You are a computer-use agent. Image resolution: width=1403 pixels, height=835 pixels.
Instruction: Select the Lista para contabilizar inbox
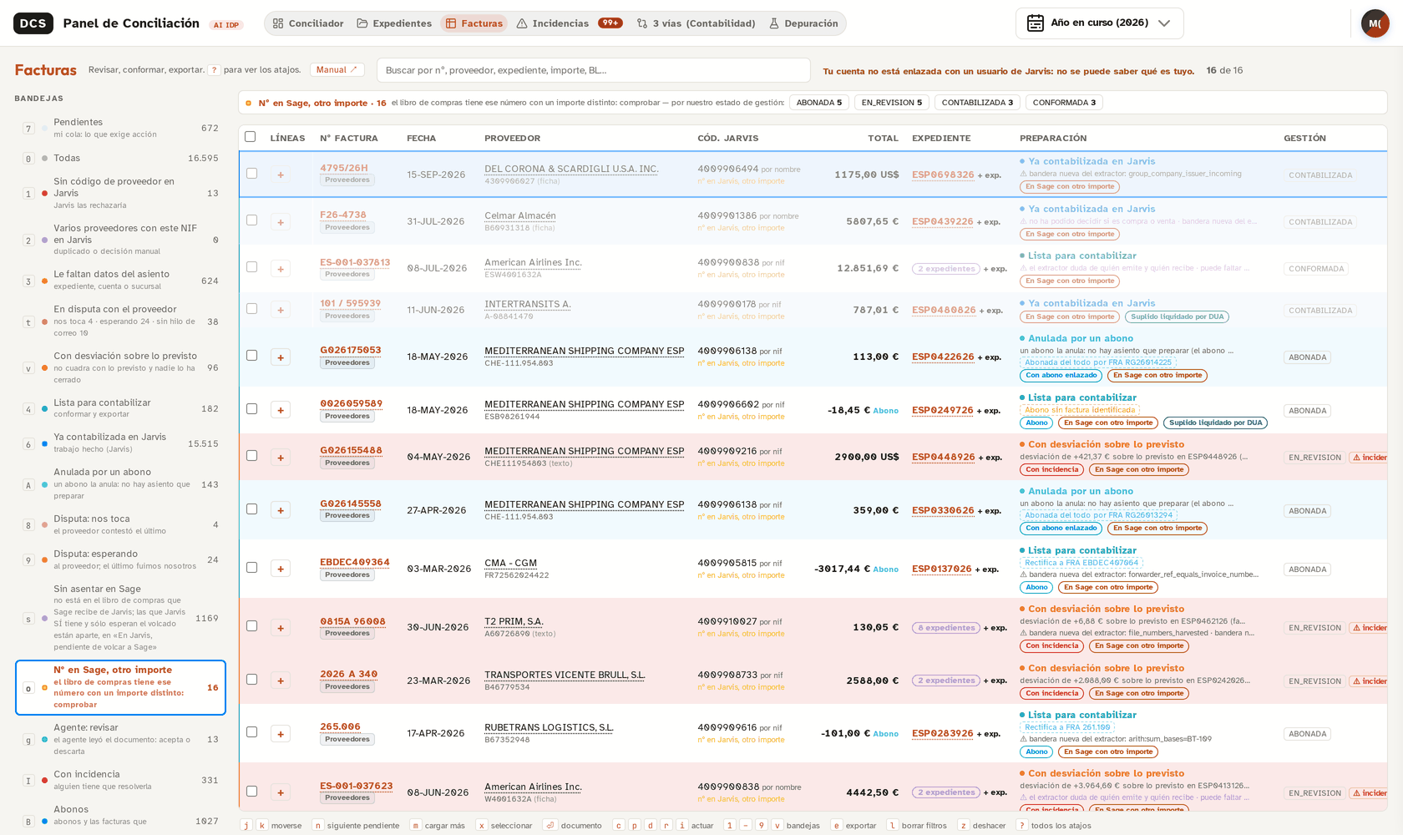120,408
